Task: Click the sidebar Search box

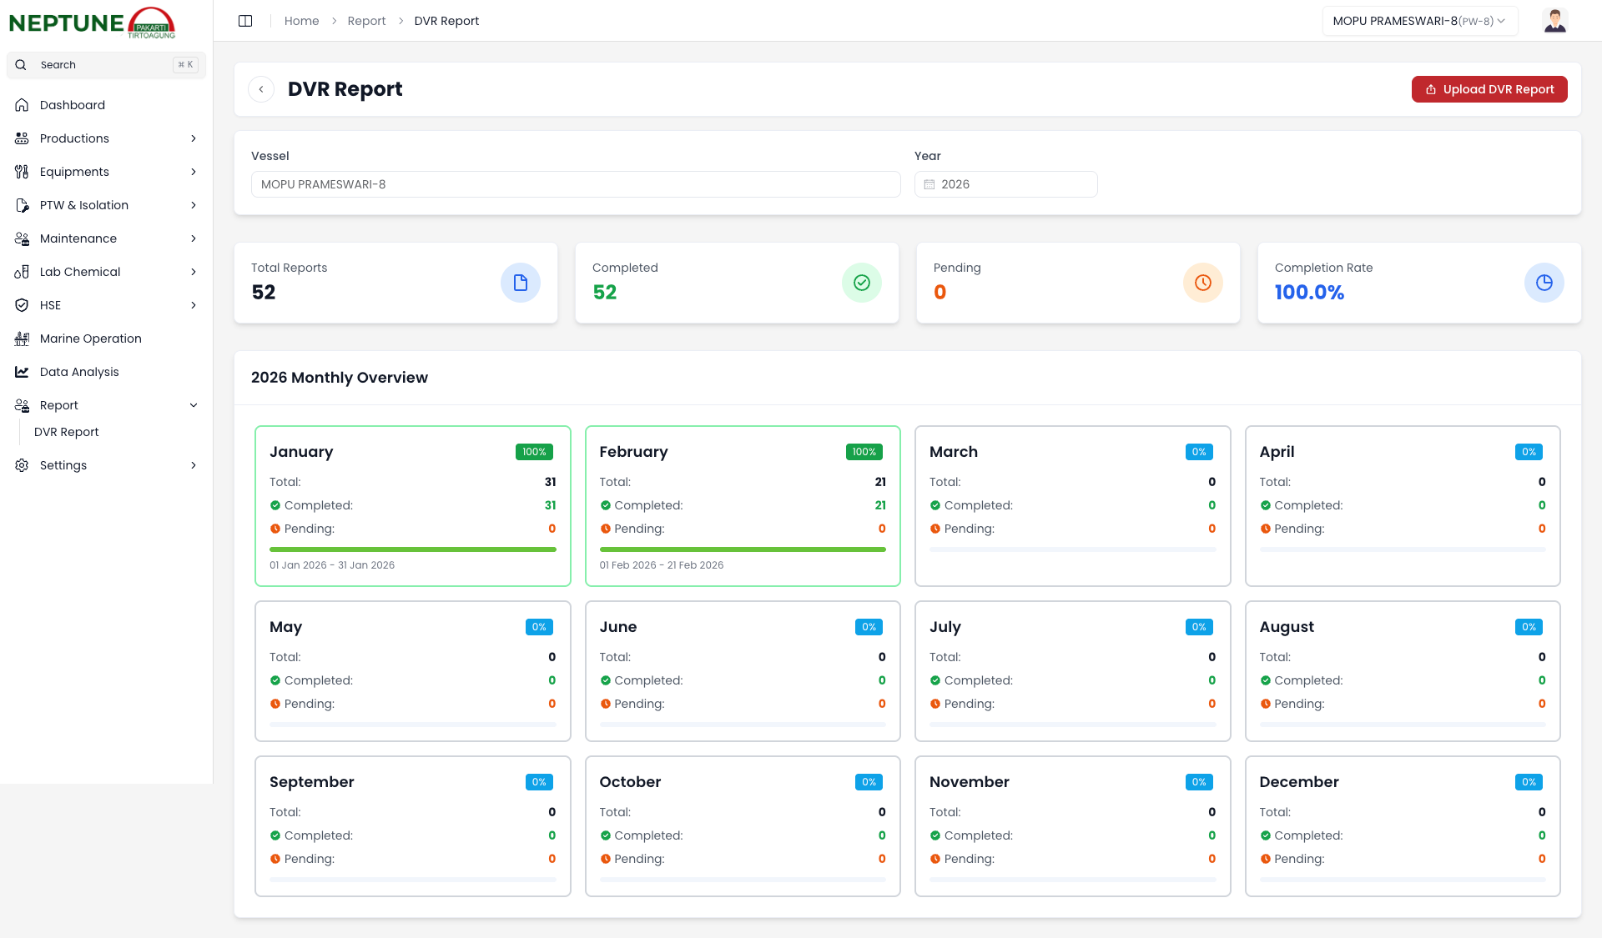Action: coord(106,65)
